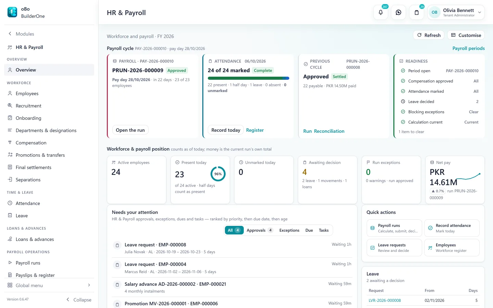Viewport: 493px width, 308px height.
Task: Open the clipboard tasks icon in header
Action: (417, 12)
